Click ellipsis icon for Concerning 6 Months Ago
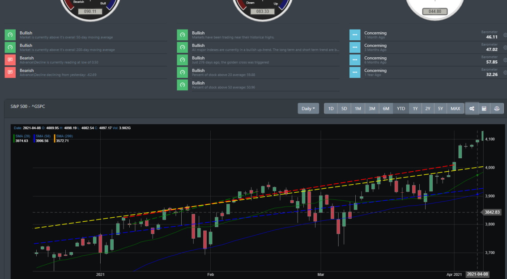Viewport: 507px width, 279px height. (x=355, y=60)
